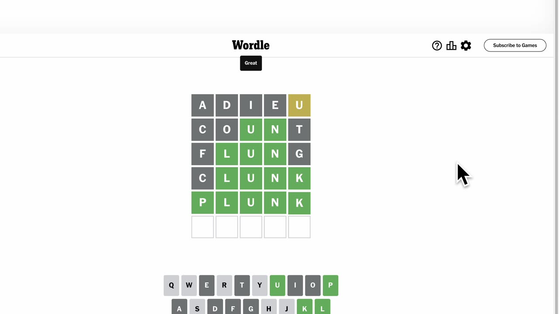Open the help question mark icon
The image size is (559, 314).
[x=437, y=45]
